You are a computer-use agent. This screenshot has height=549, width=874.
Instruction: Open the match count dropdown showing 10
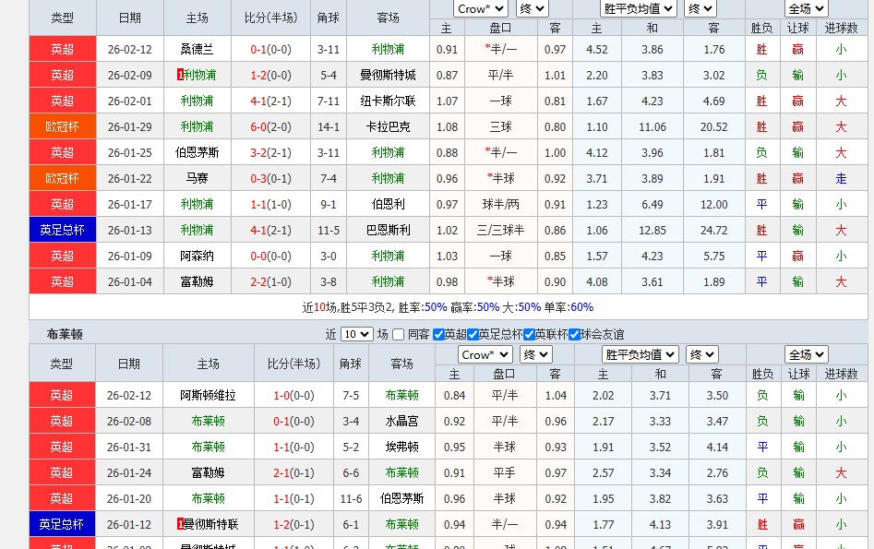[355, 335]
